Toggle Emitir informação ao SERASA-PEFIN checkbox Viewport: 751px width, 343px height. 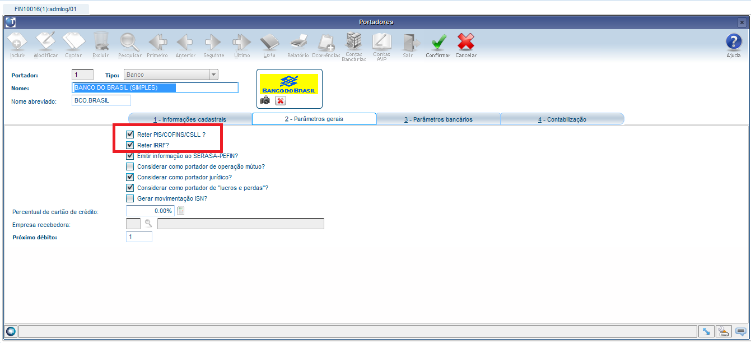(130, 156)
